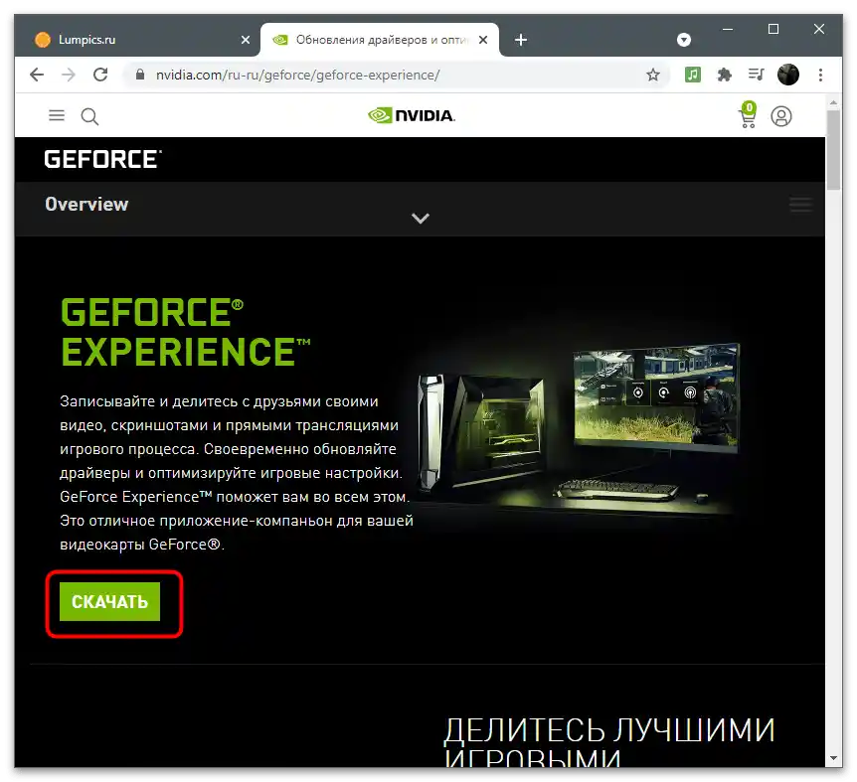This screenshot has height=782, width=857.
Task: View site info via the lock icon
Action: [140, 75]
